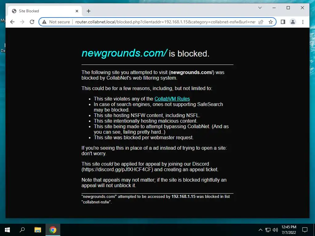This screenshot has height=236, width=315.
Task: Click the Chrome taskbar icon
Action: point(53,230)
